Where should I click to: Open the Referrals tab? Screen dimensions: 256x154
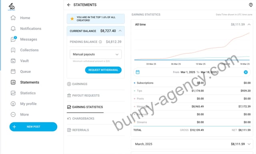tap(78, 130)
